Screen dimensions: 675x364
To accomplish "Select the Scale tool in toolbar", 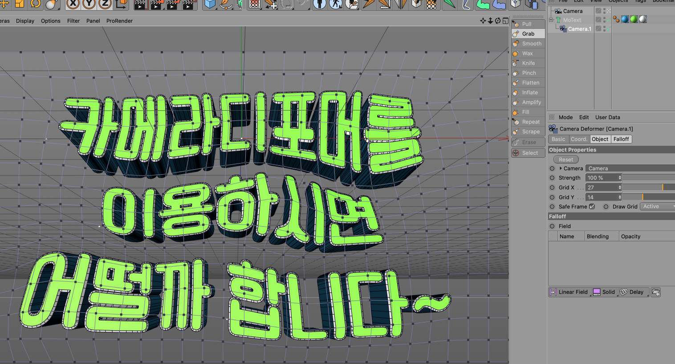I will point(20,4).
